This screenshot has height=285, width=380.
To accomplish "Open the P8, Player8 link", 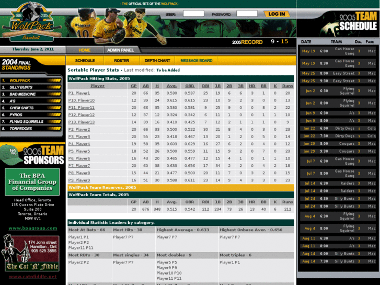I will 79,173.
